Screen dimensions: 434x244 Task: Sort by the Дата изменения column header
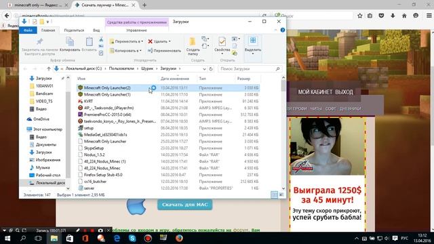coord(175,79)
